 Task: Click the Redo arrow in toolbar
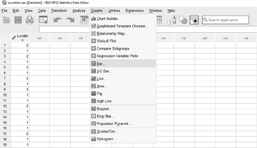pos(70,20)
